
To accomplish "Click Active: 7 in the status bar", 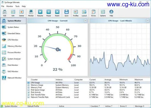I will pyautogui.click(x=109, y=106).
